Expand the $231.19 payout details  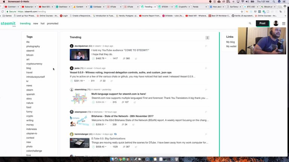pyautogui.click(x=78, y=81)
